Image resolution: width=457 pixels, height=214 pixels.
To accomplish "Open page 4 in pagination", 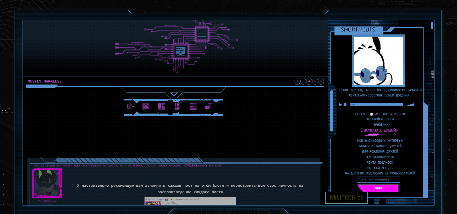I will point(309,81).
